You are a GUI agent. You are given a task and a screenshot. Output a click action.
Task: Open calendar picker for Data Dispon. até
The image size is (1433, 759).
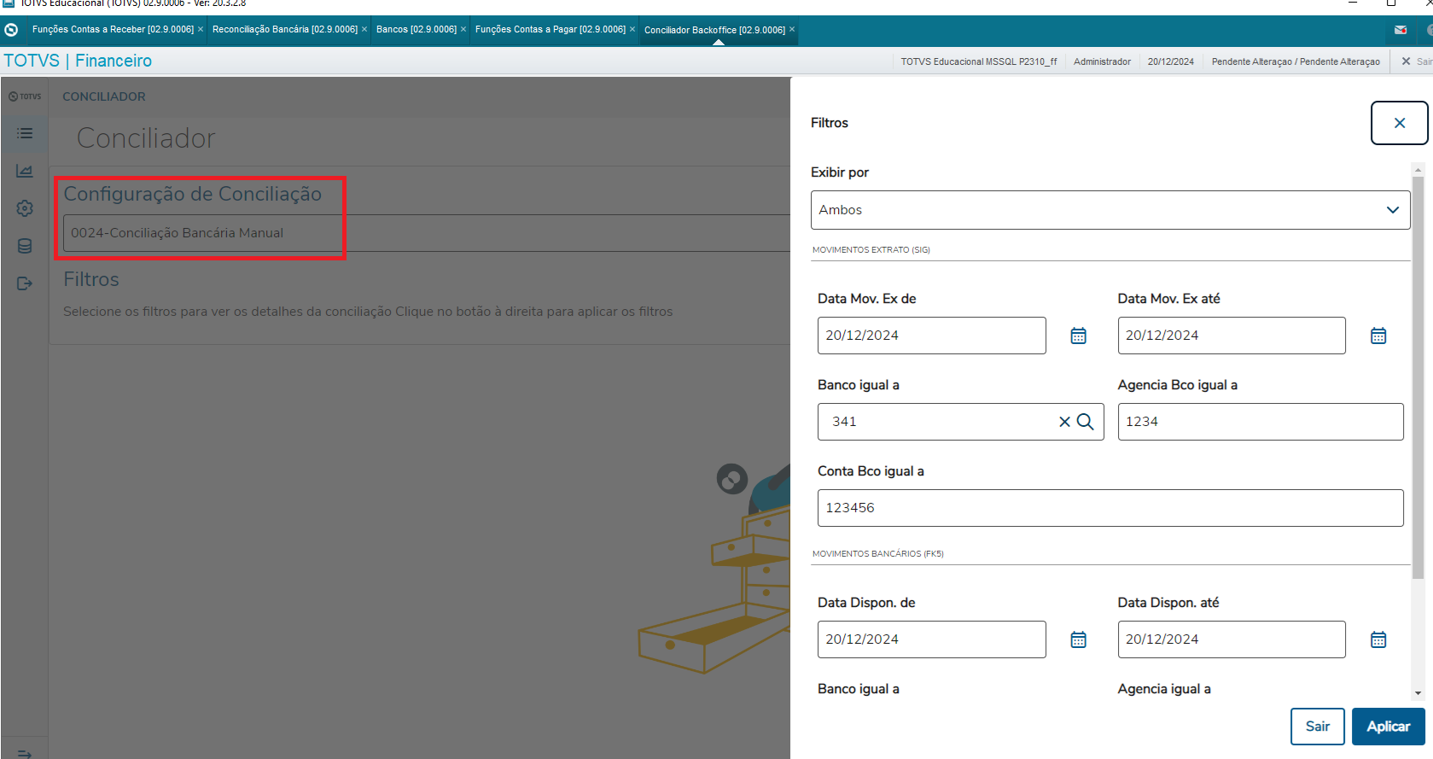1378,639
